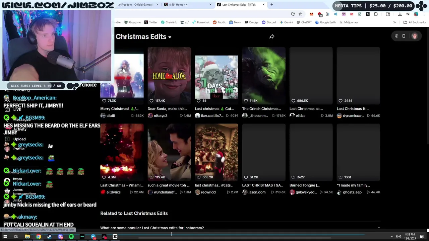Open the Twitter bookmark
This screenshot has height=241, width=429.
point(150,22)
